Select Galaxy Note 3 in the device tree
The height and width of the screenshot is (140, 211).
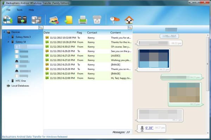tap(23, 37)
